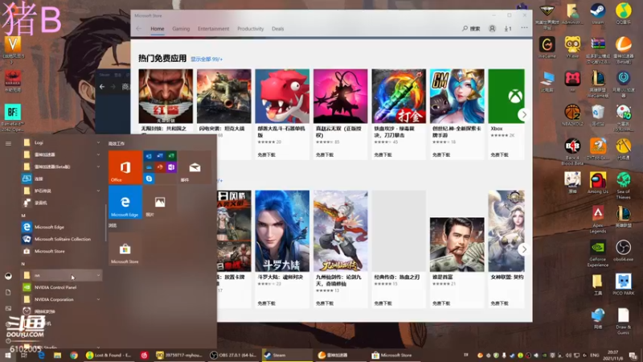Open the user account icon in Start rail

tap(8, 276)
